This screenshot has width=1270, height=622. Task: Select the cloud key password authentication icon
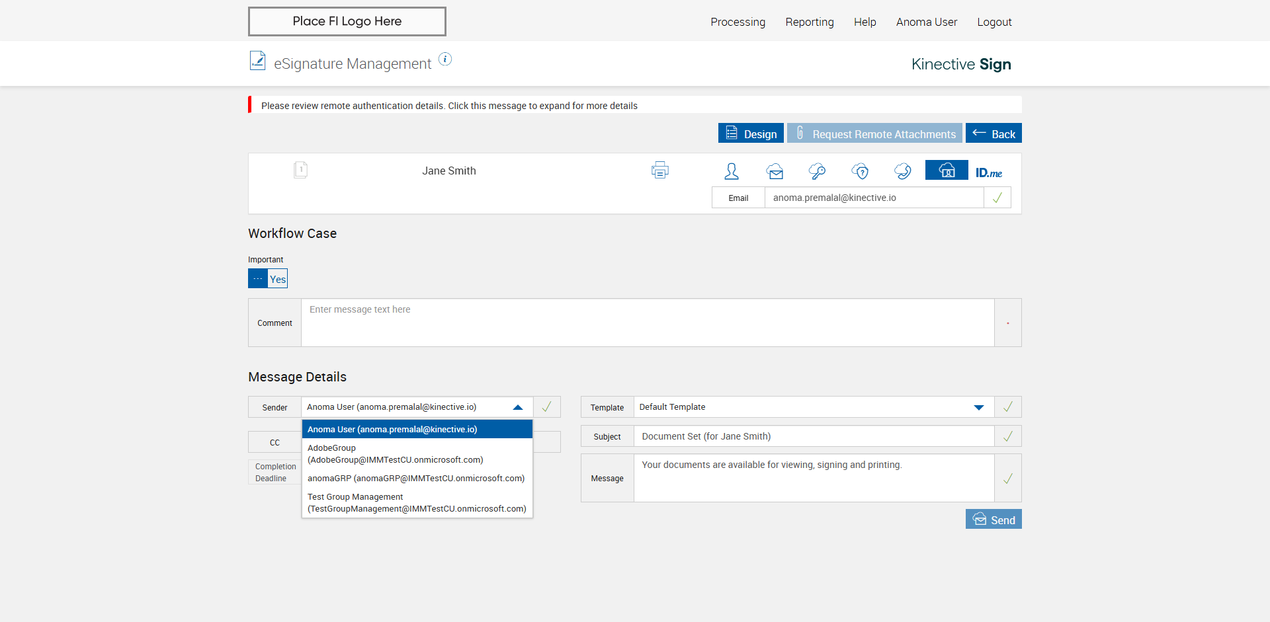click(x=817, y=171)
